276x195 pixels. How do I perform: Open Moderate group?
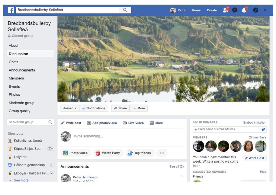point(22,103)
